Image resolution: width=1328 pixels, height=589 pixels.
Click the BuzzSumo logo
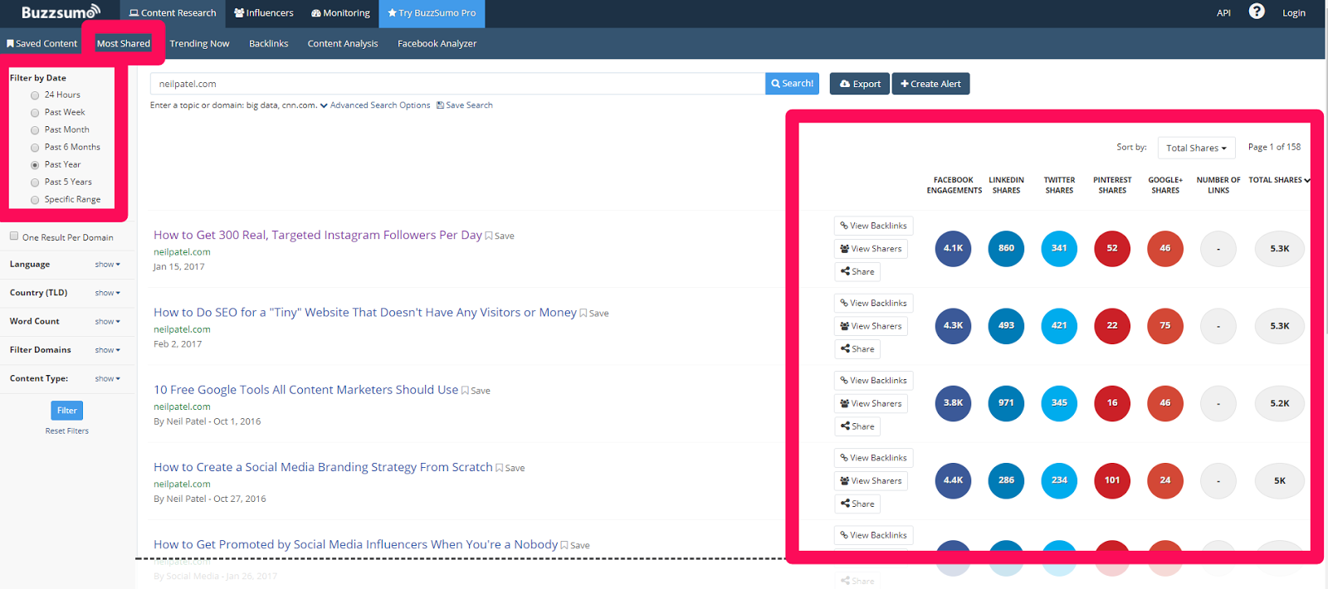click(60, 12)
